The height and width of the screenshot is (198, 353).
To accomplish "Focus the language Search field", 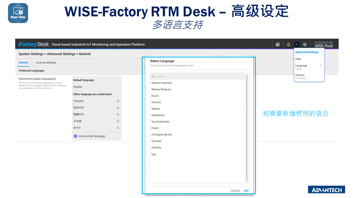I will (x=197, y=76).
